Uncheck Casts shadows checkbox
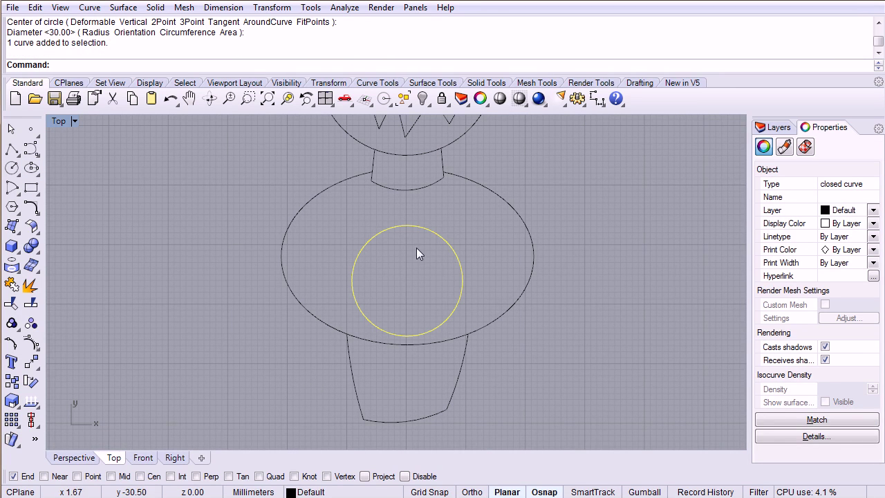Image resolution: width=885 pixels, height=498 pixels. point(825,347)
